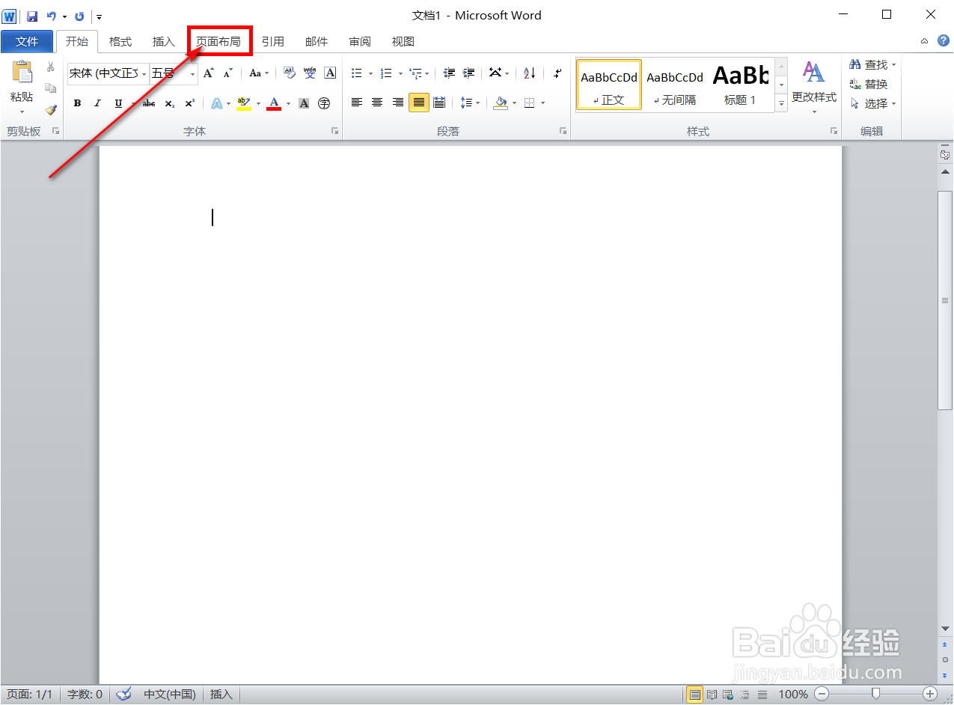Minimize the ribbon with the caret icon
The width and height of the screenshot is (954, 705).
point(925,41)
